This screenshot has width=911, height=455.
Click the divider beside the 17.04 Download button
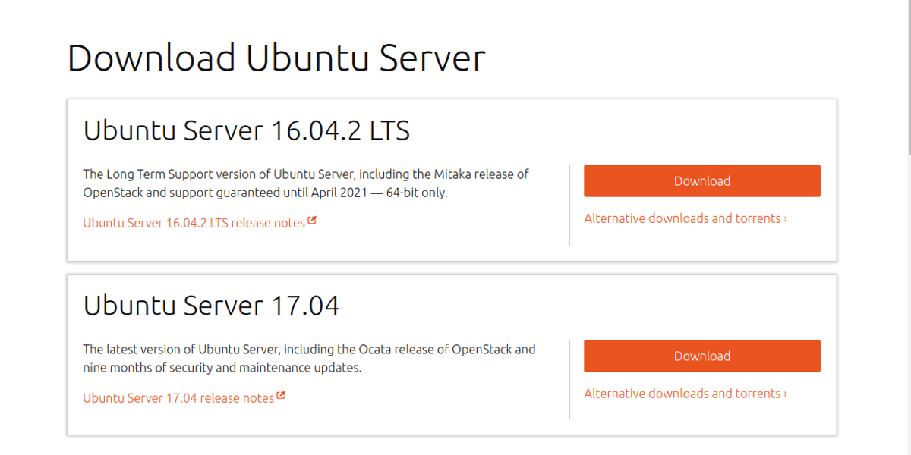click(x=570, y=379)
